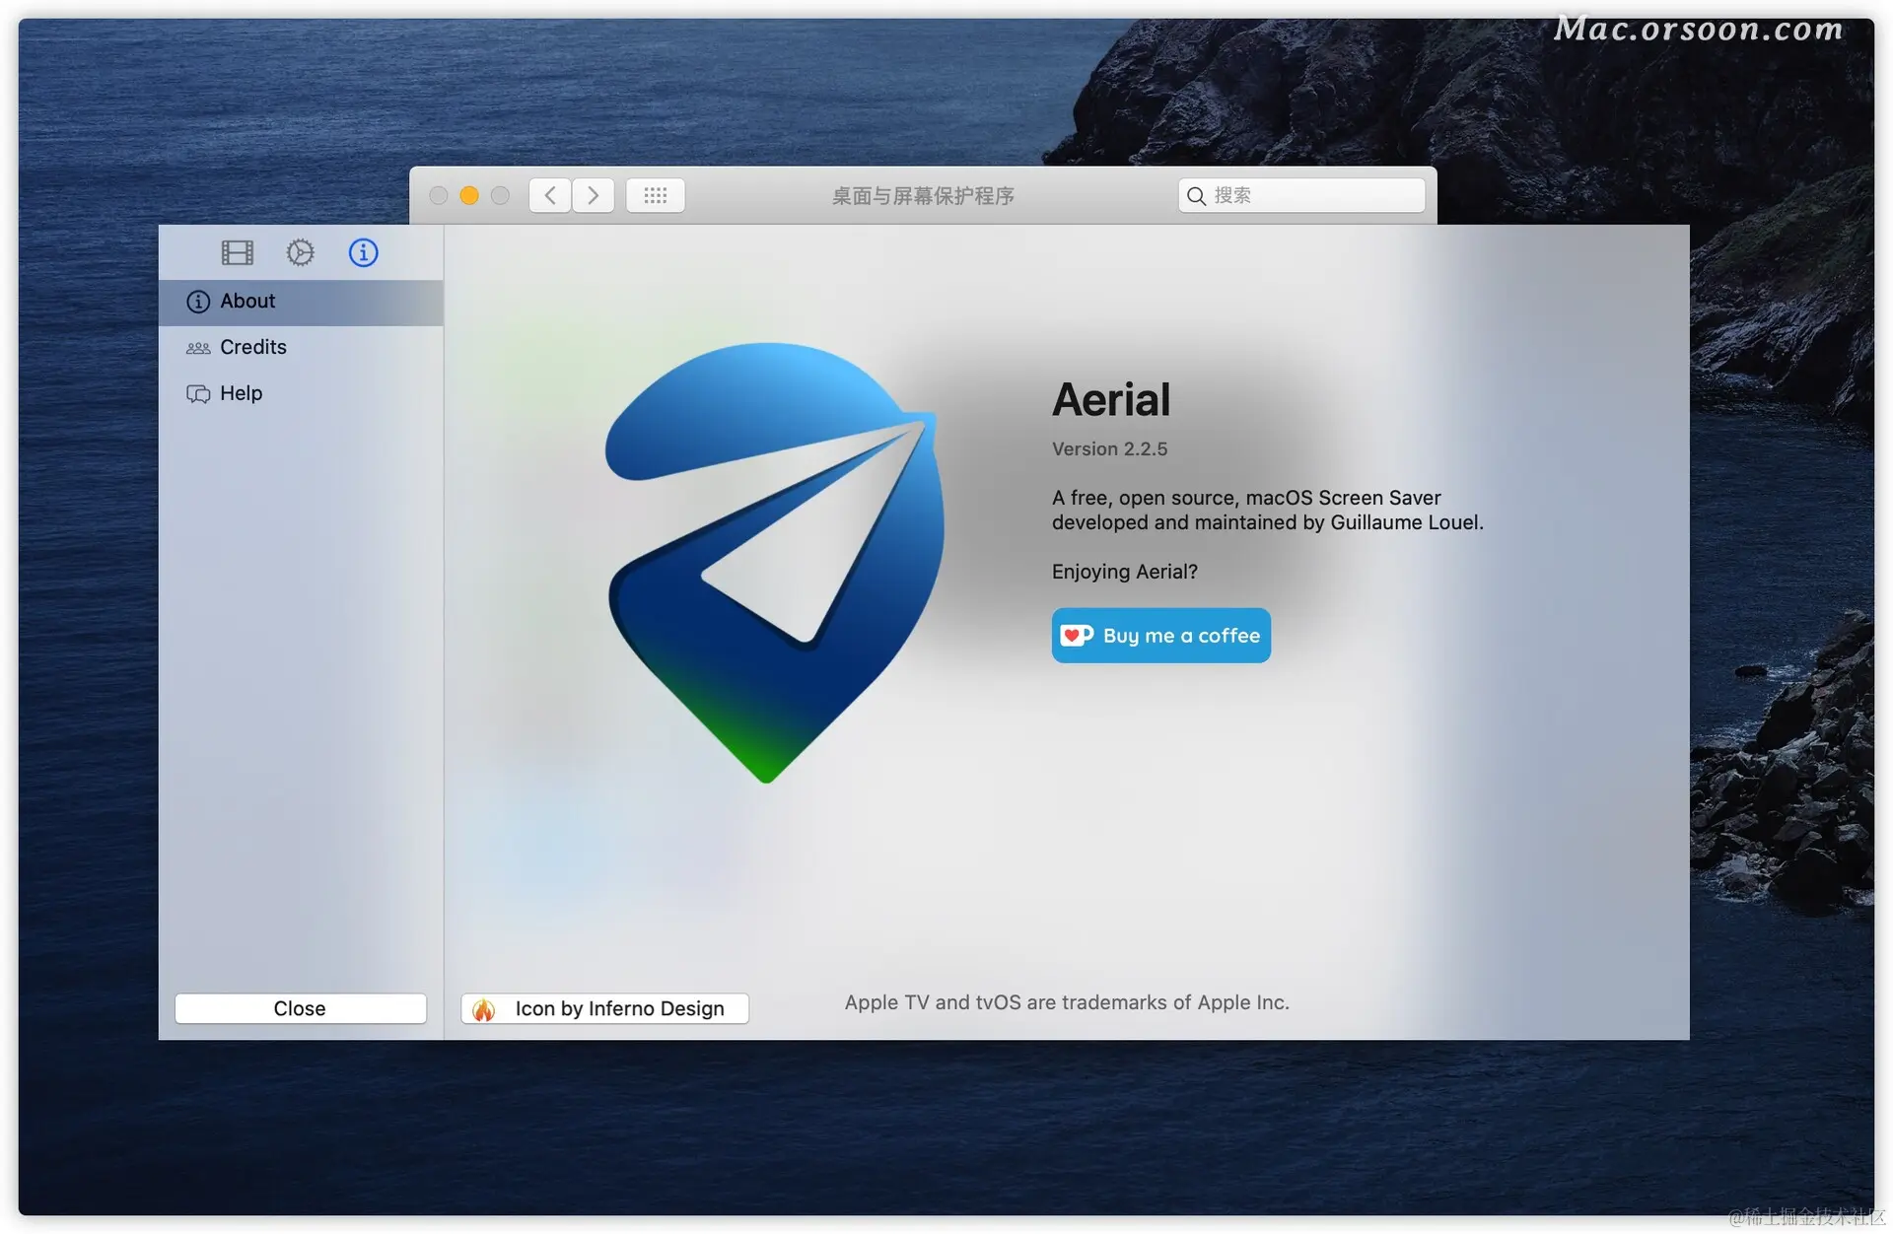Image resolution: width=1893 pixels, height=1234 pixels.
Task: Show all preferences grid button
Action: (655, 196)
